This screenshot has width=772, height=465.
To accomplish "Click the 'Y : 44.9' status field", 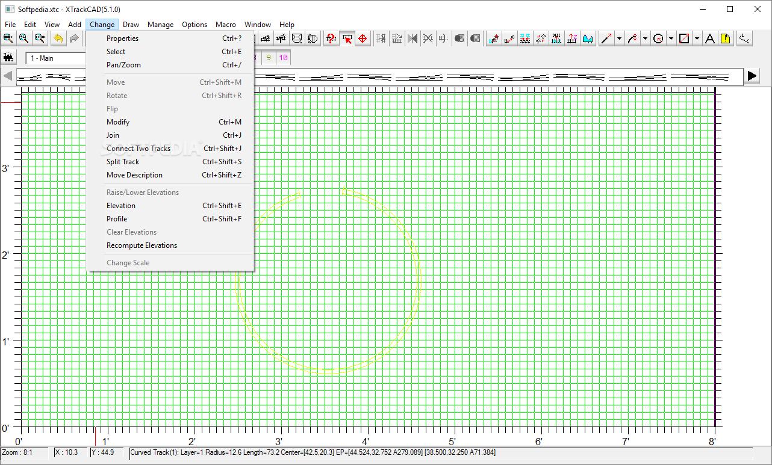I will click(x=108, y=452).
